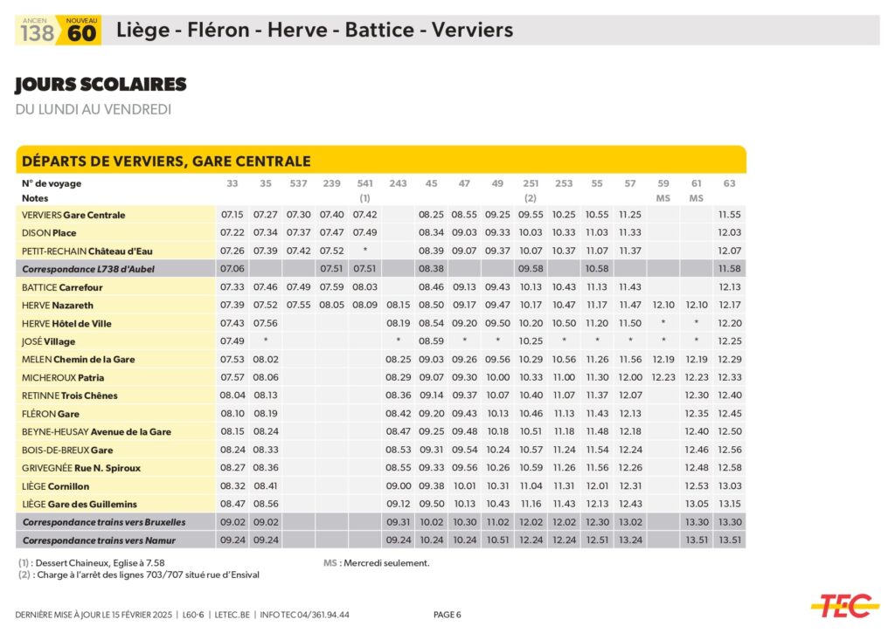Select the Correspondance L738 d'Aubel row label
The image size is (895, 633).
88,269
